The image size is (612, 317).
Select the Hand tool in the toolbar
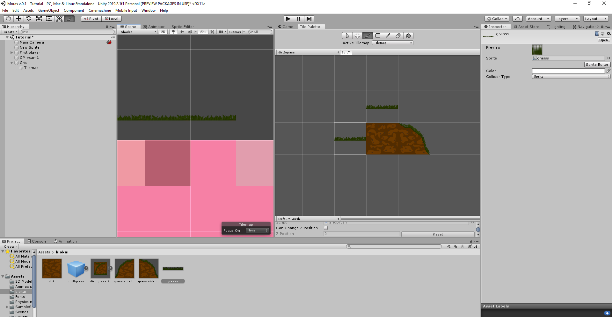(8, 19)
